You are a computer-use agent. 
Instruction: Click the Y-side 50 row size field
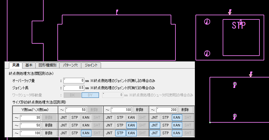[x=30, y=125]
